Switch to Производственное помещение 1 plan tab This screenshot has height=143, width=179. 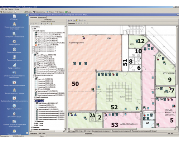[101, 131]
